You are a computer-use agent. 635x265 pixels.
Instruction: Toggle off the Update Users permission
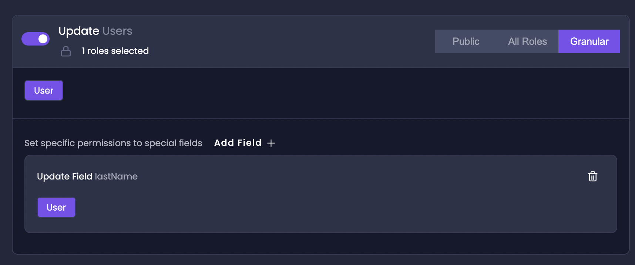coord(35,38)
